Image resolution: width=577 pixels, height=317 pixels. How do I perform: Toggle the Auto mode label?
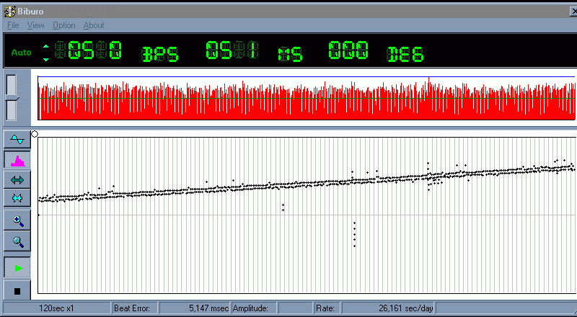coord(22,53)
